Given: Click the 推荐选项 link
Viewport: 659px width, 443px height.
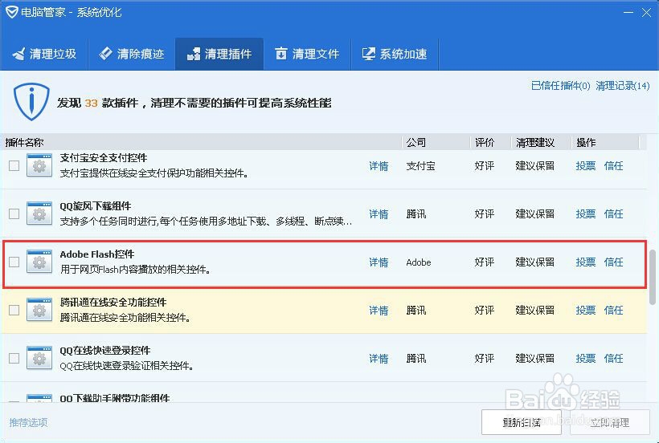Looking at the screenshot, I should click(28, 422).
